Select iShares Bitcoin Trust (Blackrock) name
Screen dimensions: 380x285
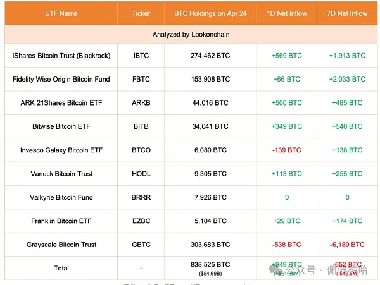[x=61, y=56]
